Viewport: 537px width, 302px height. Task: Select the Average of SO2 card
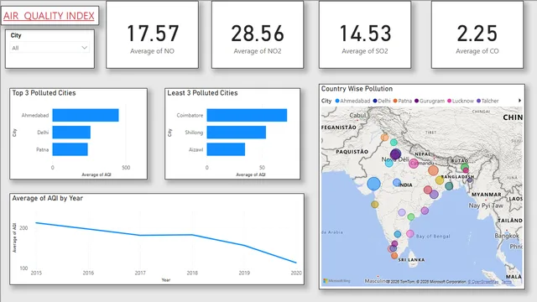pos(365,34)
